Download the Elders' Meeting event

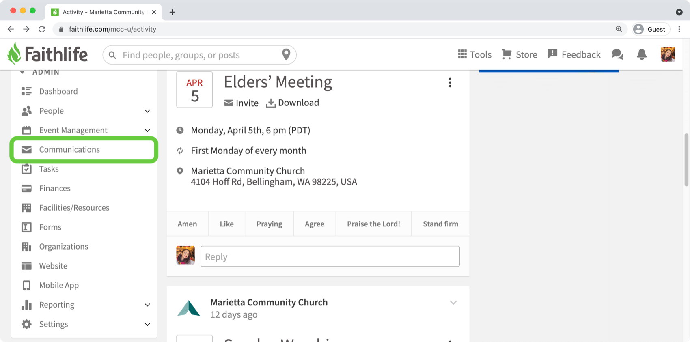pos(292,103)
